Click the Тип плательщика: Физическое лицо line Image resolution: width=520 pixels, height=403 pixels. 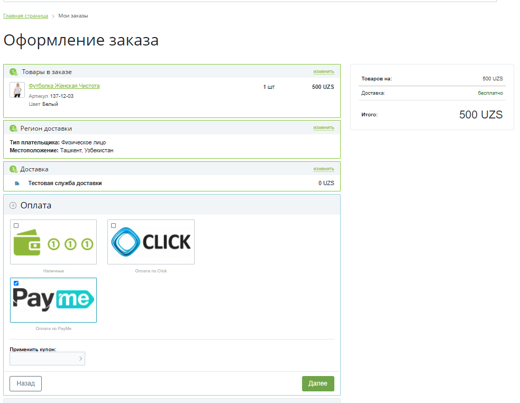(x=58, y=143)
